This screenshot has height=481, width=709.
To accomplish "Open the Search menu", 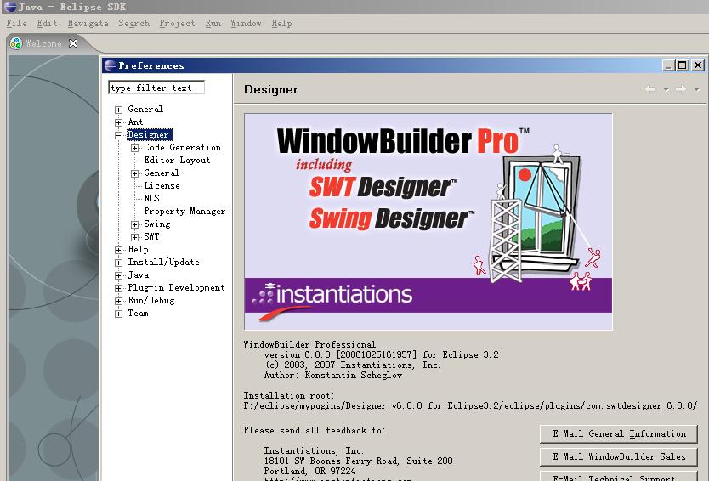I will click(x=133, y=23).
